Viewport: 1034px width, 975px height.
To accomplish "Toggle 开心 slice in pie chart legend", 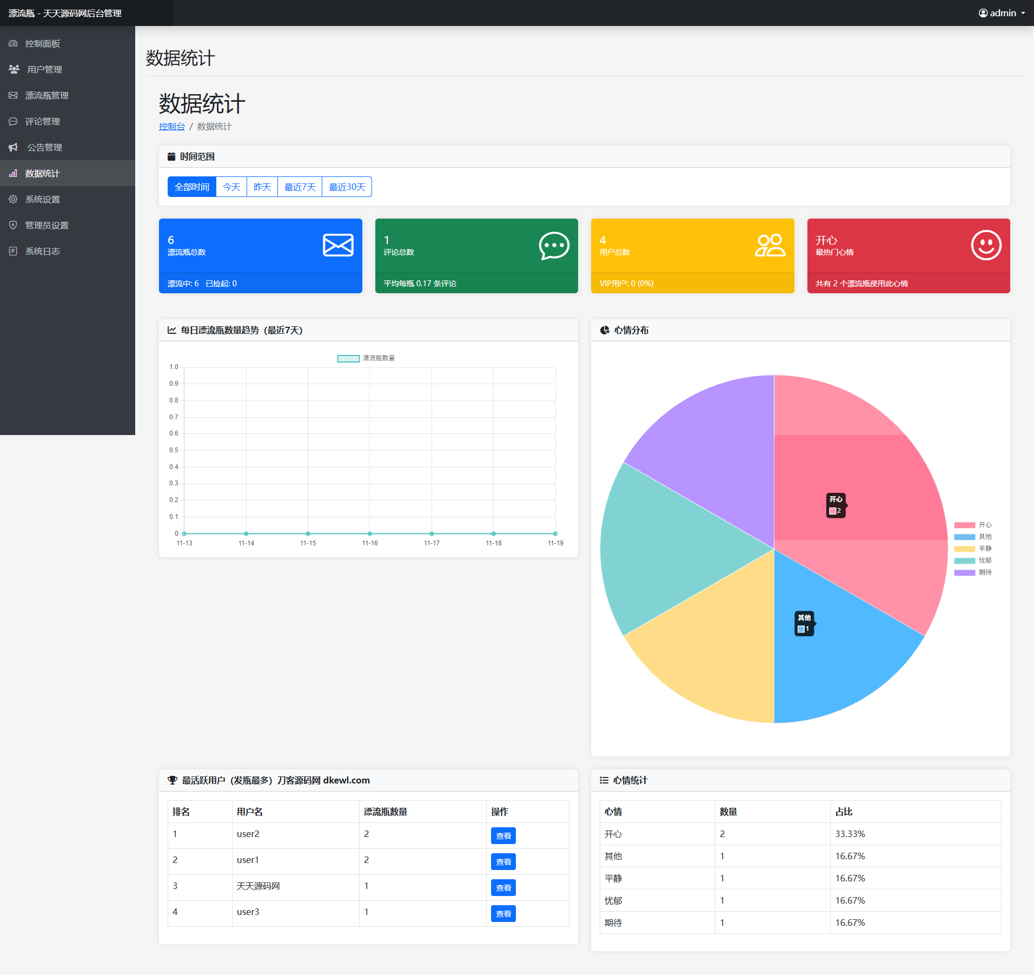I will tap(972, 525).
